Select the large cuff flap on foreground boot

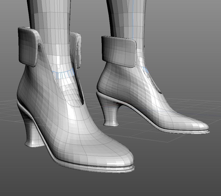coord(28,46)
